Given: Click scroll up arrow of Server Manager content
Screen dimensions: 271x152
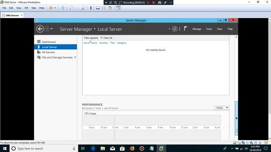Looking at the screenshot, I should (x=236, y=37).
